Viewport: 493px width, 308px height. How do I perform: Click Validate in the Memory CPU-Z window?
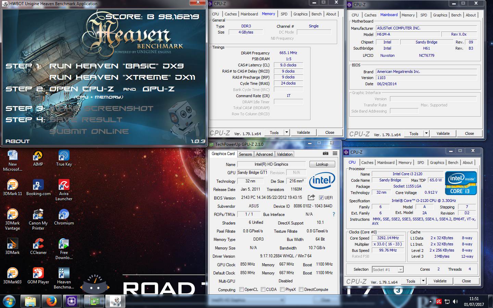click(x=303, y=132)
